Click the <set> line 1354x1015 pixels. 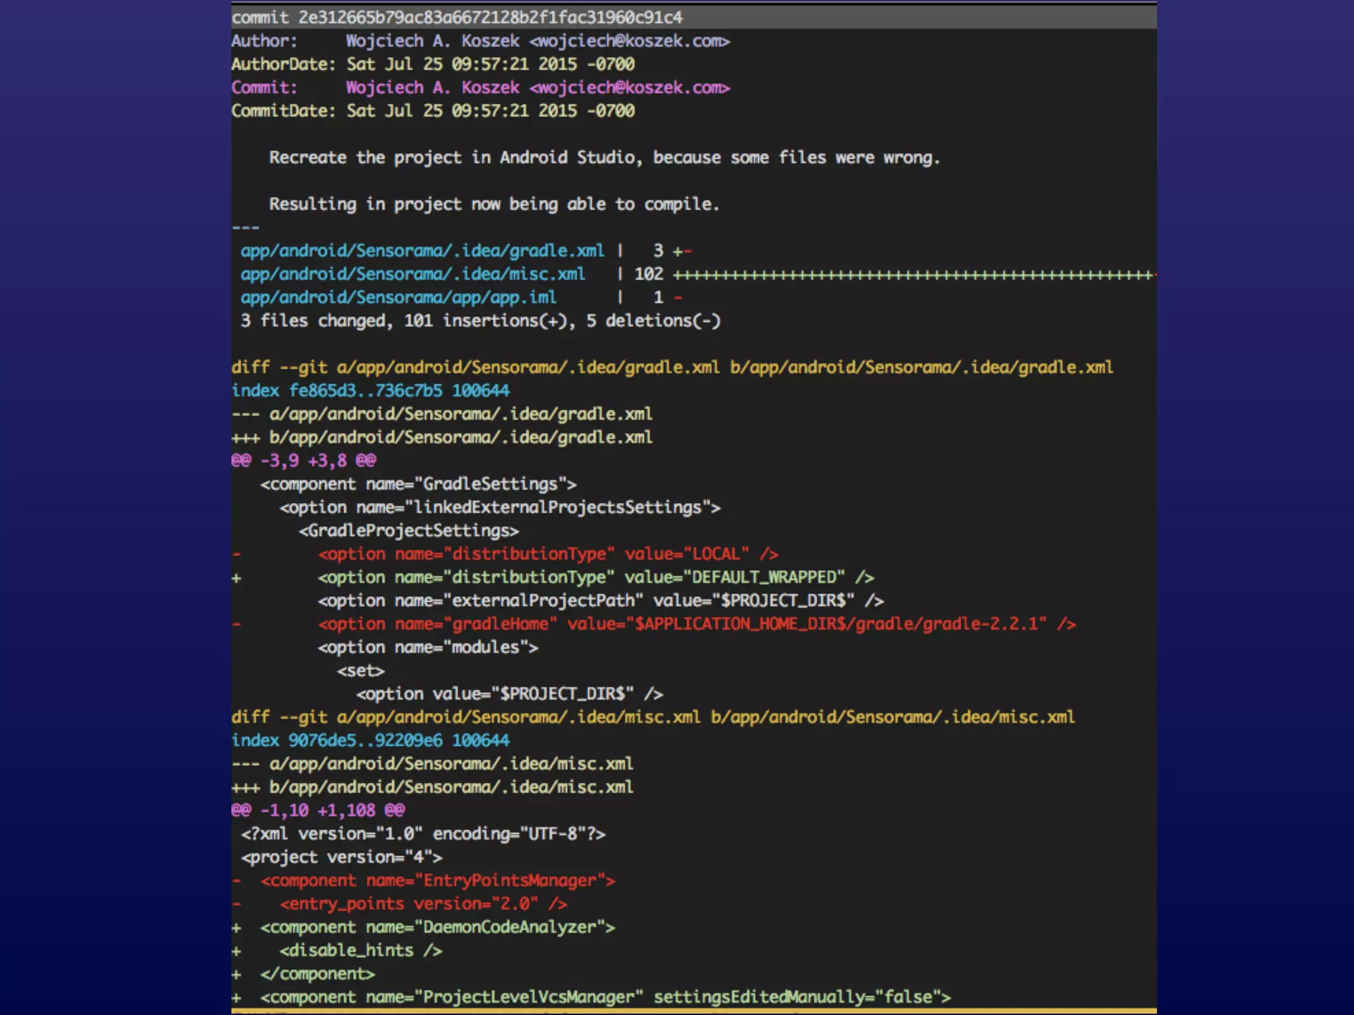click(361, 671)
